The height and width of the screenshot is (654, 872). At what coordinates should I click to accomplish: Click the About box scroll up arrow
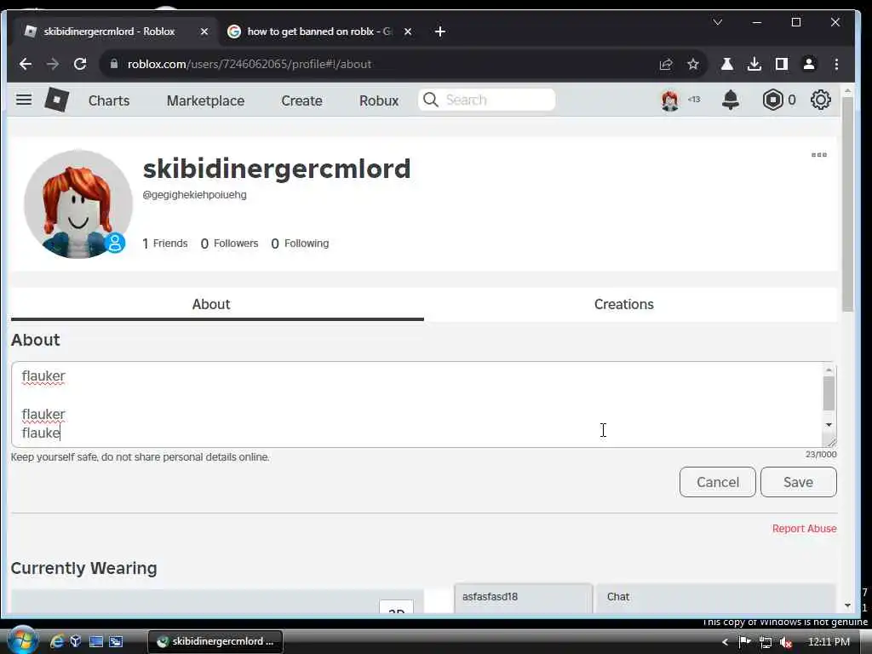pyautogui.click(x=829, y=370)
